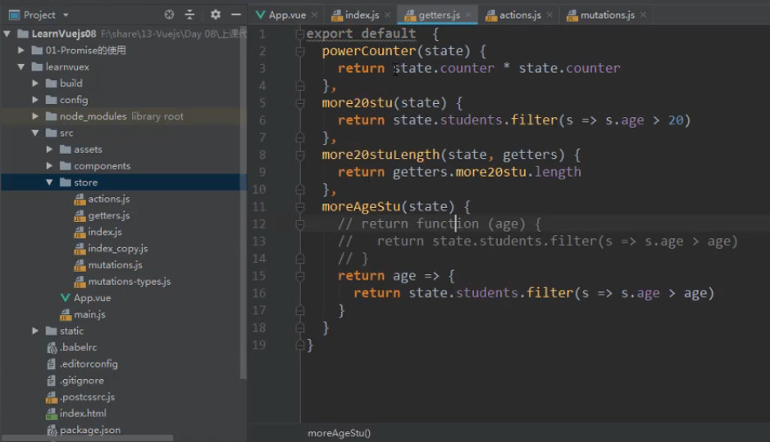
Task: Click 'getters.more20stu.length' text in line 9
Action: pyautogui.click(x=486, y=172)
